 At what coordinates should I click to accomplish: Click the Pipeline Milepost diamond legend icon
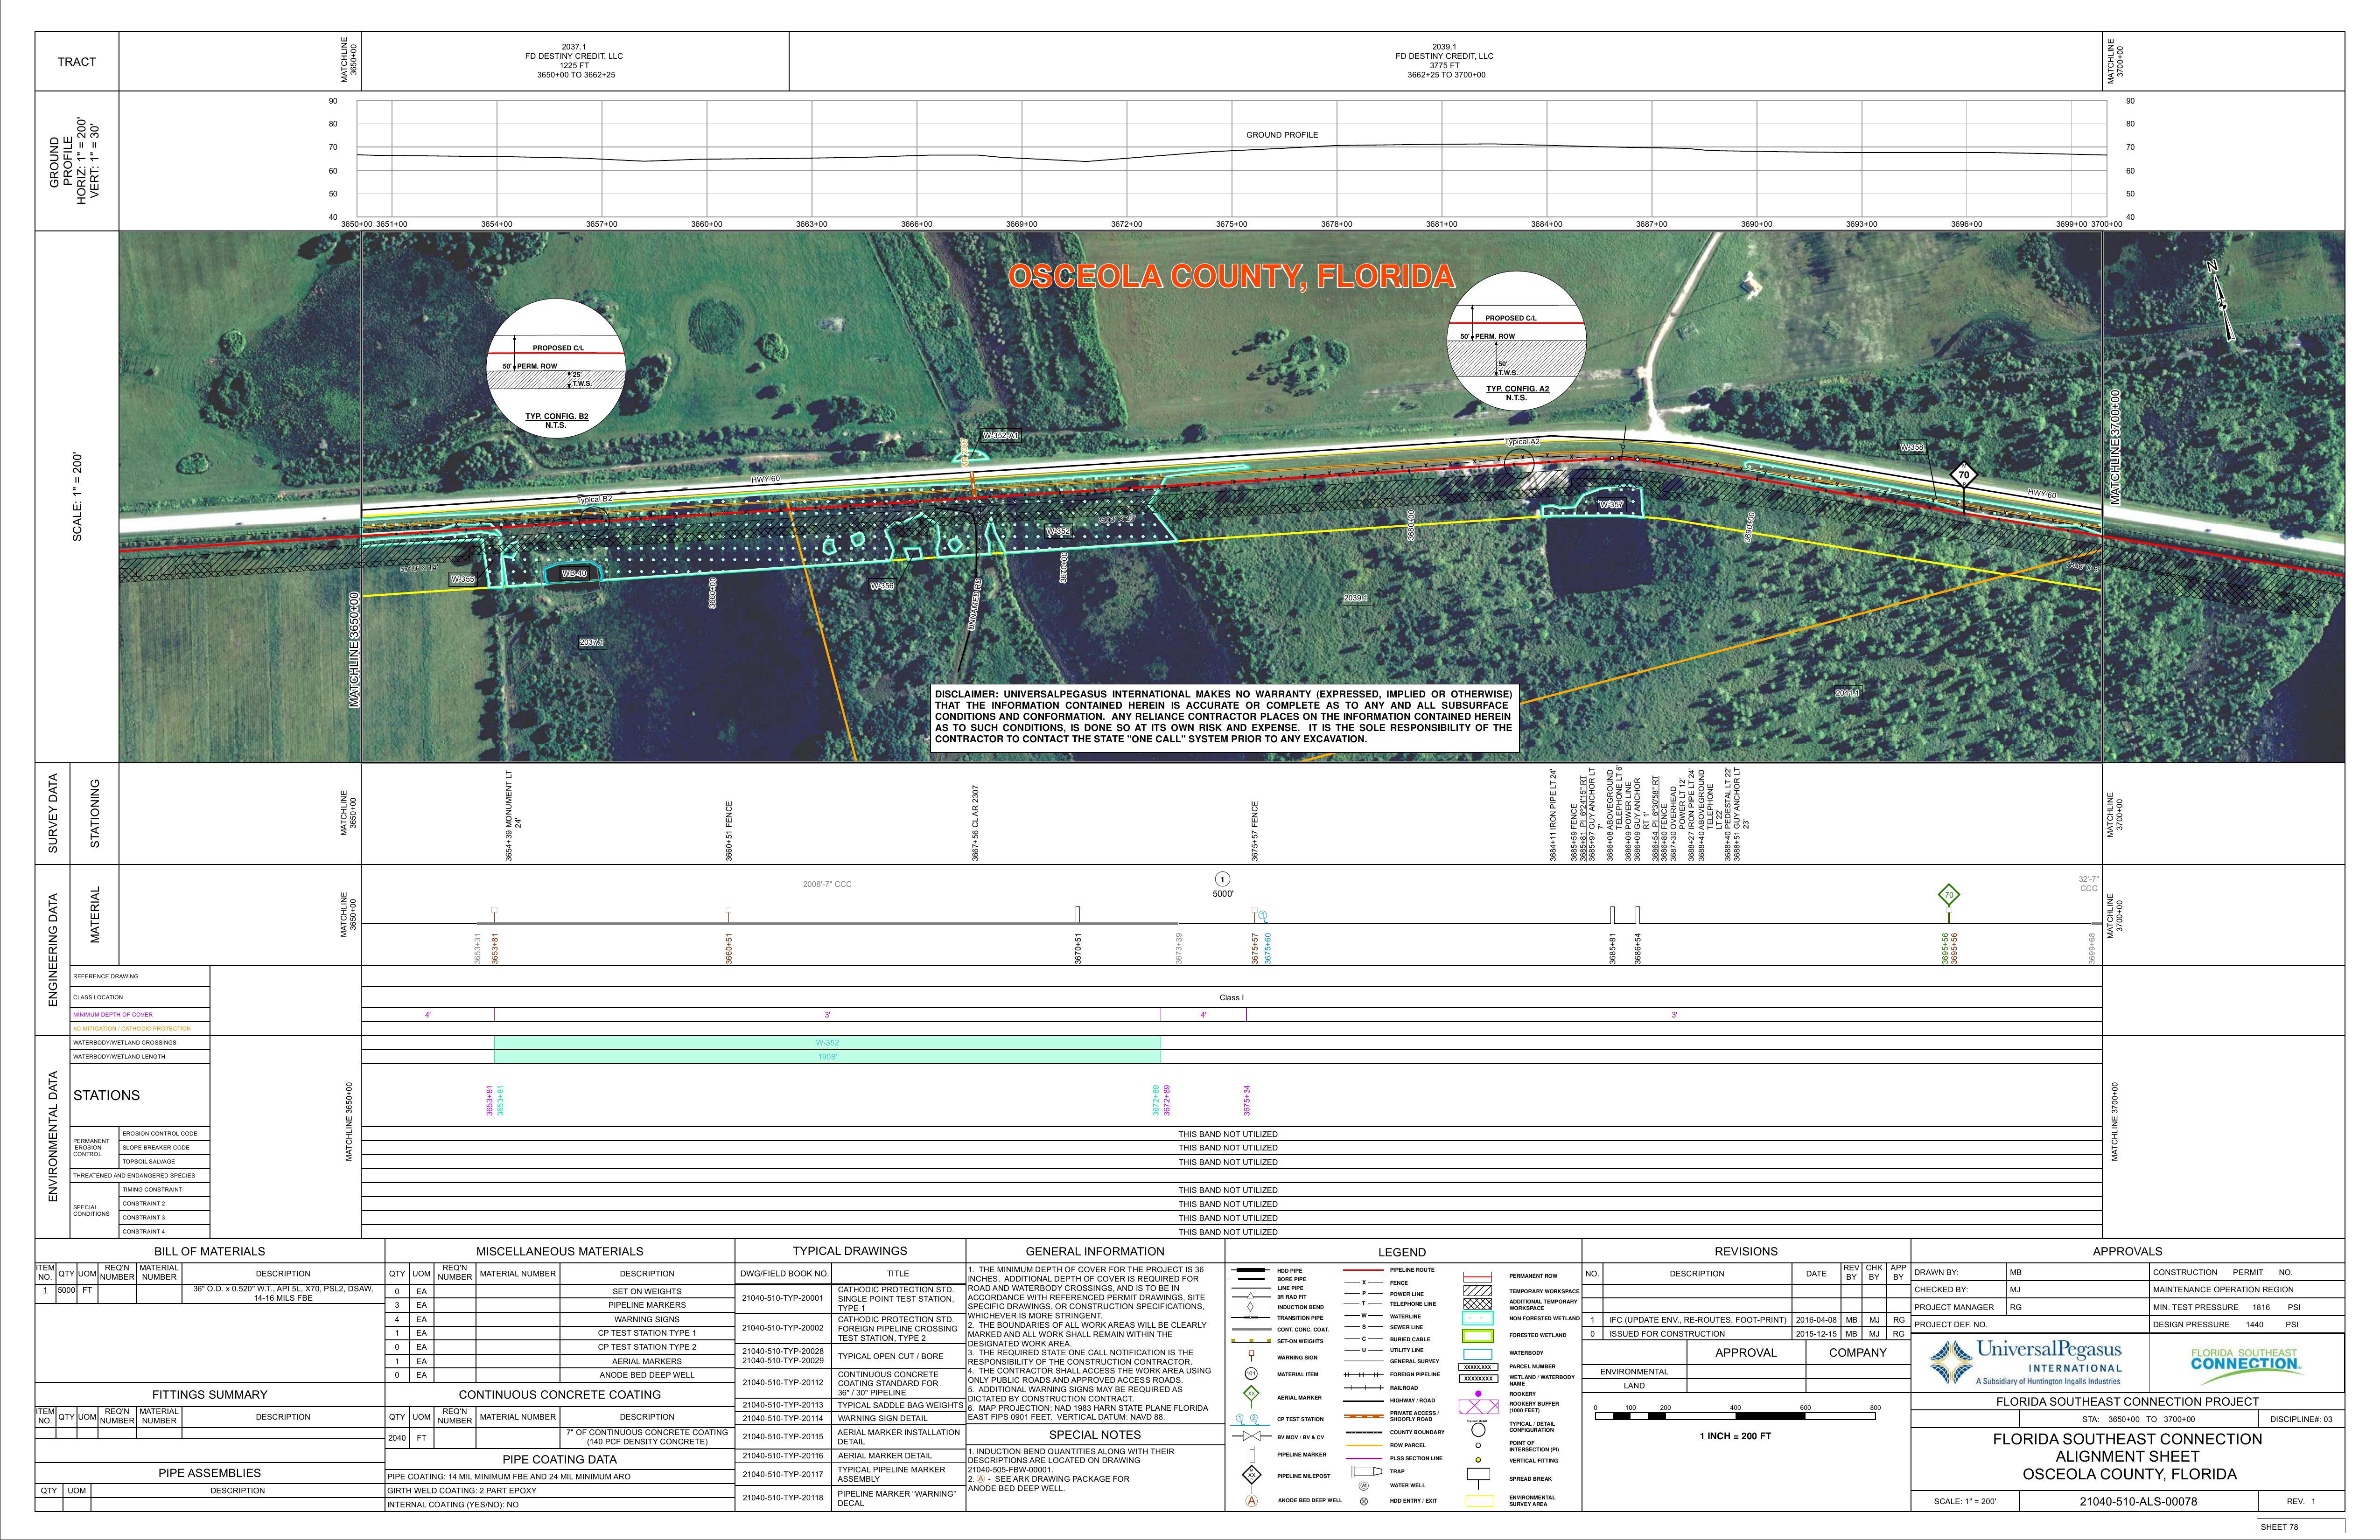[1251, 1475]
